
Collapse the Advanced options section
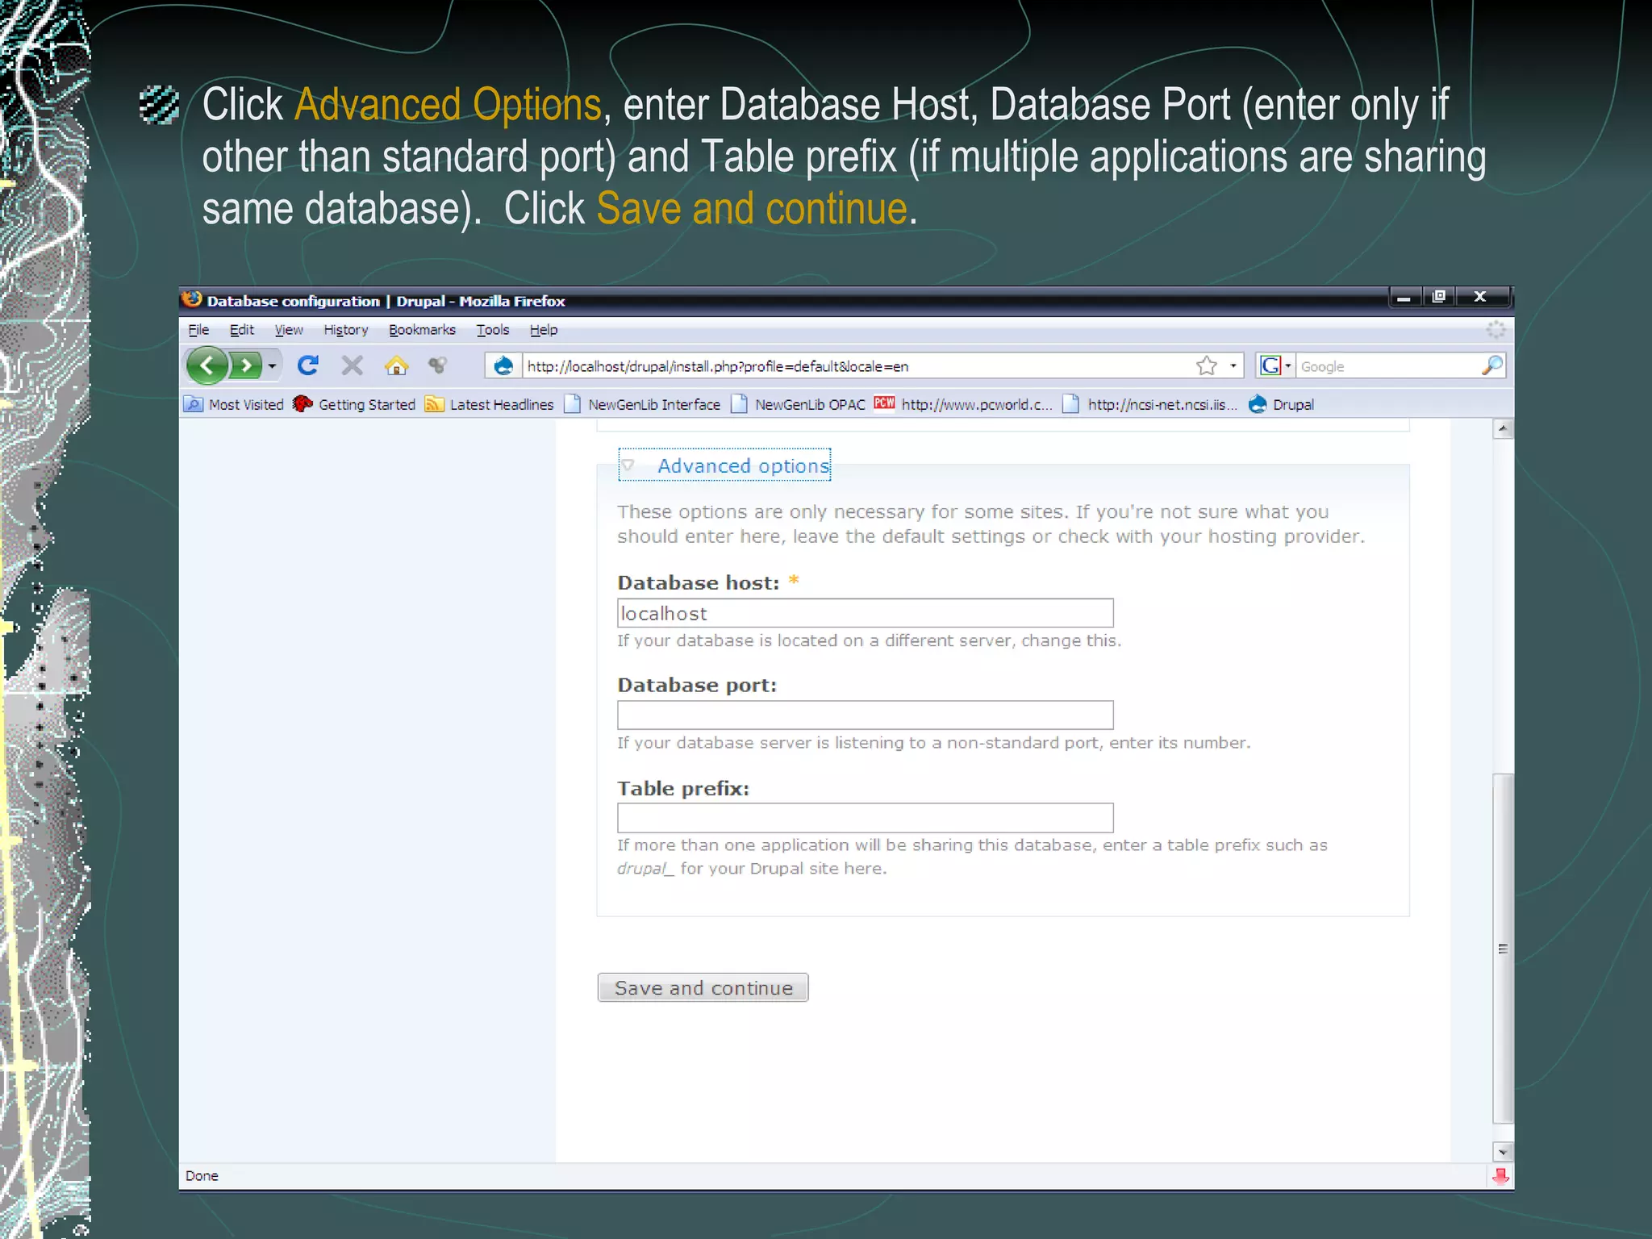(x=724, y=465)
